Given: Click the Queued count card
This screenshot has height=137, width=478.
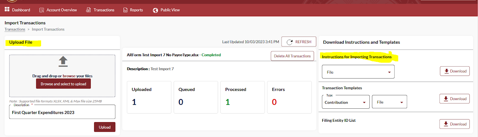Looking at the screenshot, I should coord(195,97).
